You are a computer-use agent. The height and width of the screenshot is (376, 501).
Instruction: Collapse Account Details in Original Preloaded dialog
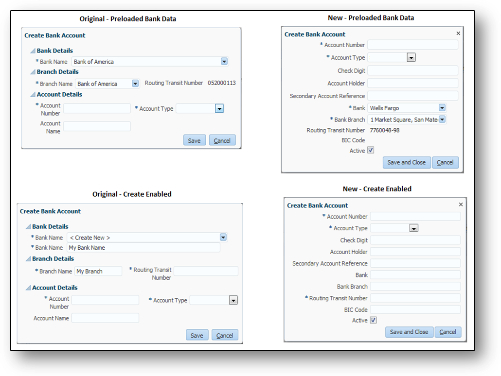[x=33, y=95]
